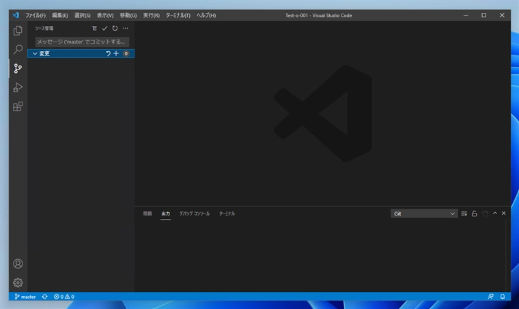Click the Accounts icon in activity bar
This screenshot has height=309, width=519.
(18, 263)
